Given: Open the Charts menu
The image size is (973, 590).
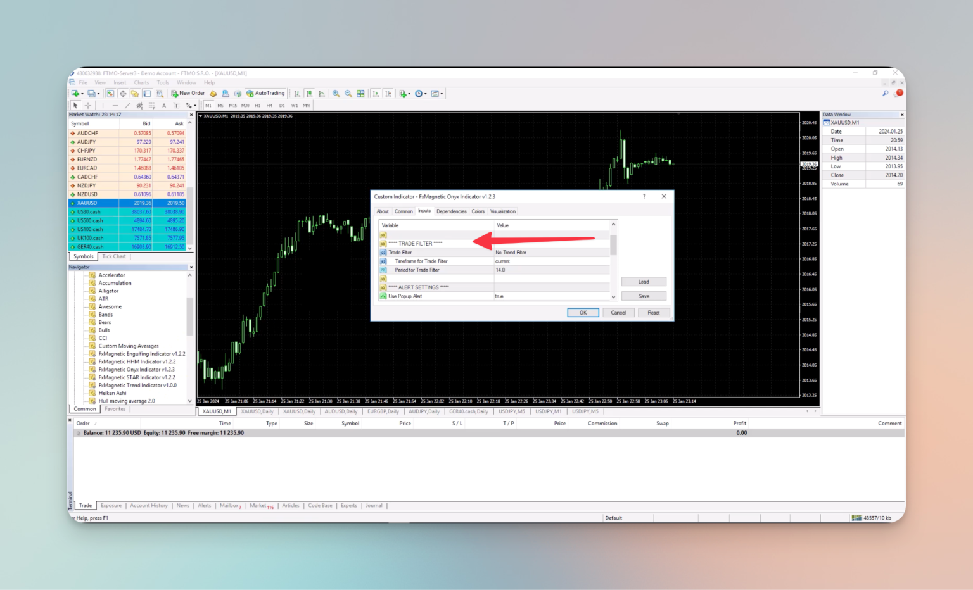Looking at the screenshot, I should click(141, 82).
